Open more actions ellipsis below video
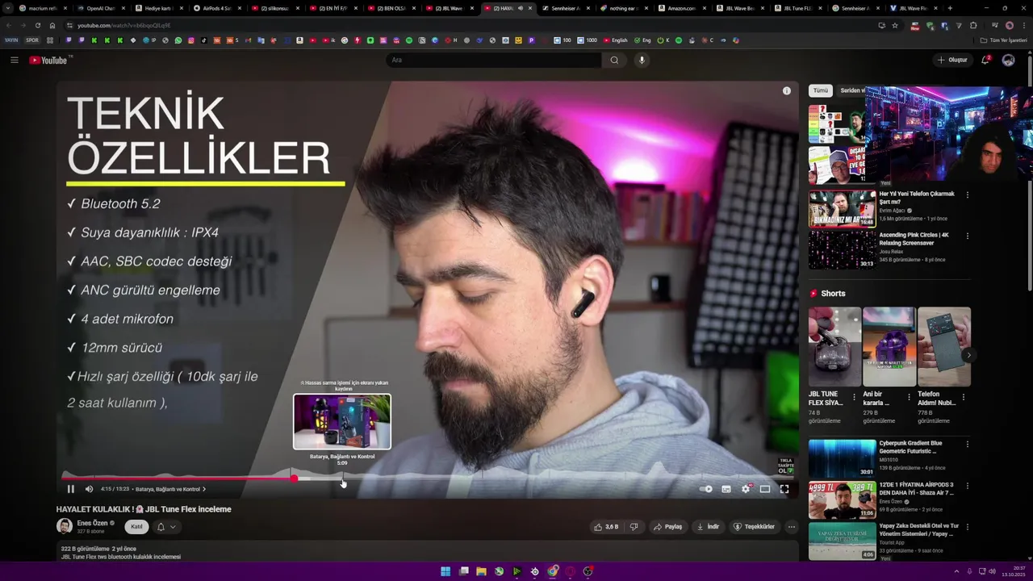The image size is (1033, 581). [792, 527]
